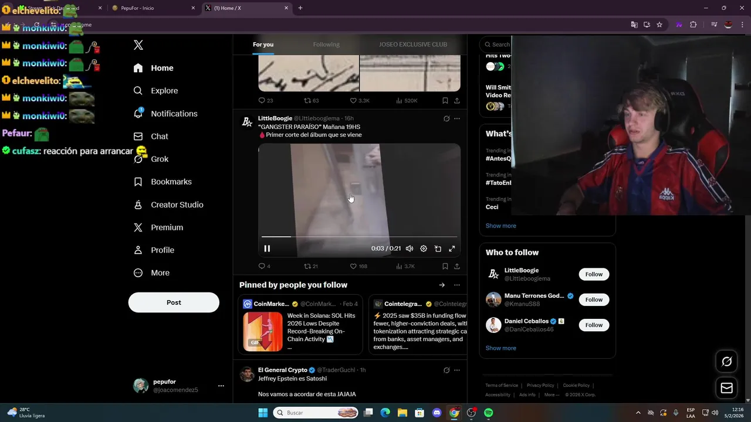Enter video fullscreen mode
This screenshot has height=422, width=751.
click(452, 249)
